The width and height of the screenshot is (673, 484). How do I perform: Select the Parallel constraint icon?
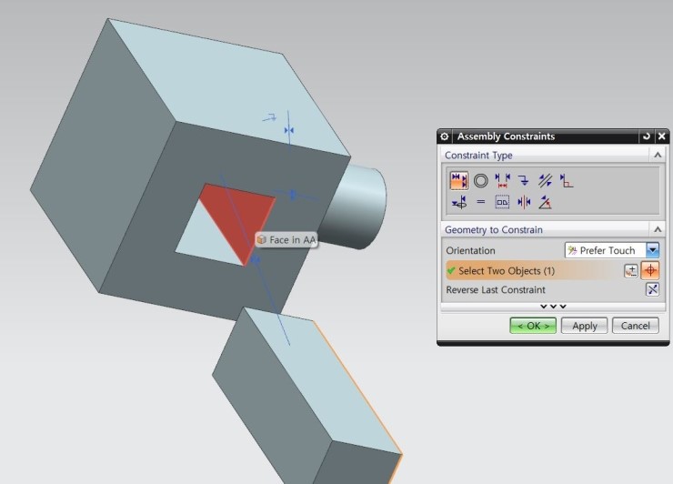coord(546,180)
